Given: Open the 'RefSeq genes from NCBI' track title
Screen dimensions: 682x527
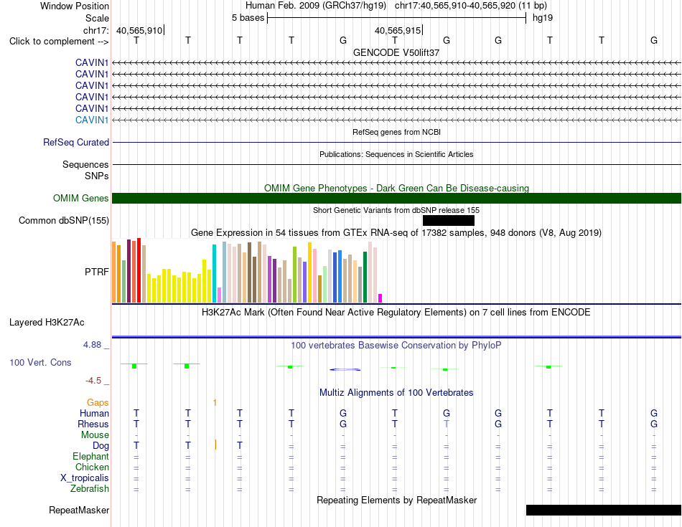Looking at the screenshot, I should 396,132.
